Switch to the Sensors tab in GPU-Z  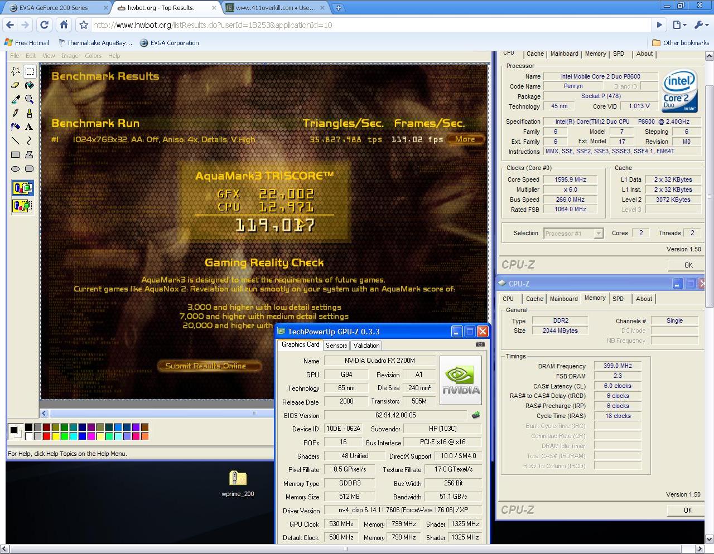tap(336, 346)
